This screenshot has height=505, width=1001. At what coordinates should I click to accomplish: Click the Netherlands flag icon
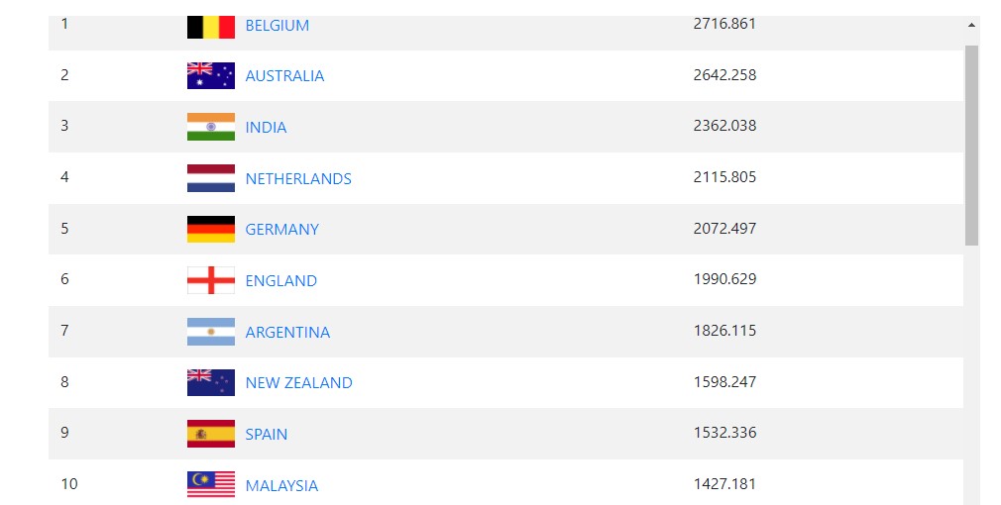tap(211, 178)
